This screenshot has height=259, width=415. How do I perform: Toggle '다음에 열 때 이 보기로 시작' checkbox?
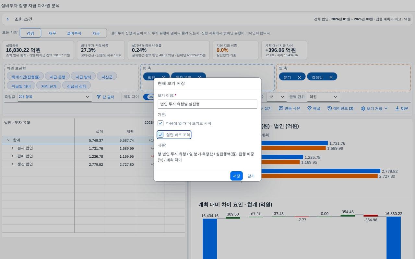[x=160, y=123]
